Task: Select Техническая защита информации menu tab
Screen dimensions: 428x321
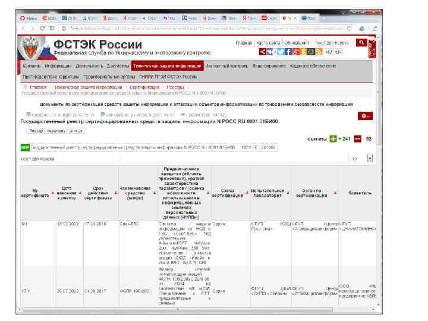Action: click(167, 66)
